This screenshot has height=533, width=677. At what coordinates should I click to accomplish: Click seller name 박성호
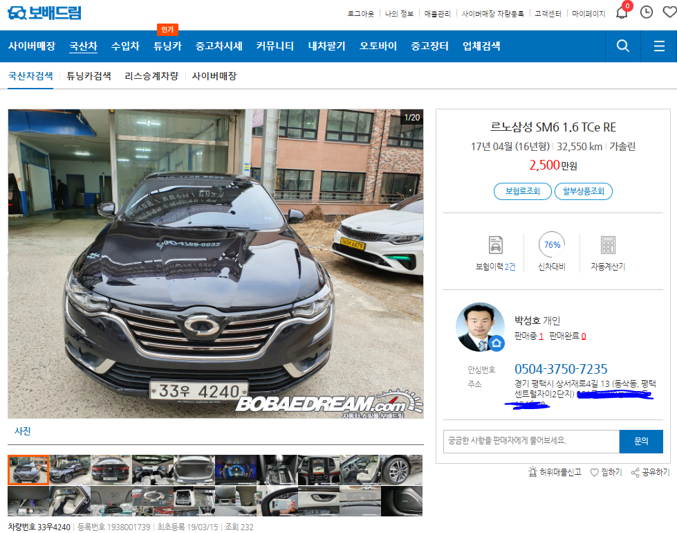527,320
